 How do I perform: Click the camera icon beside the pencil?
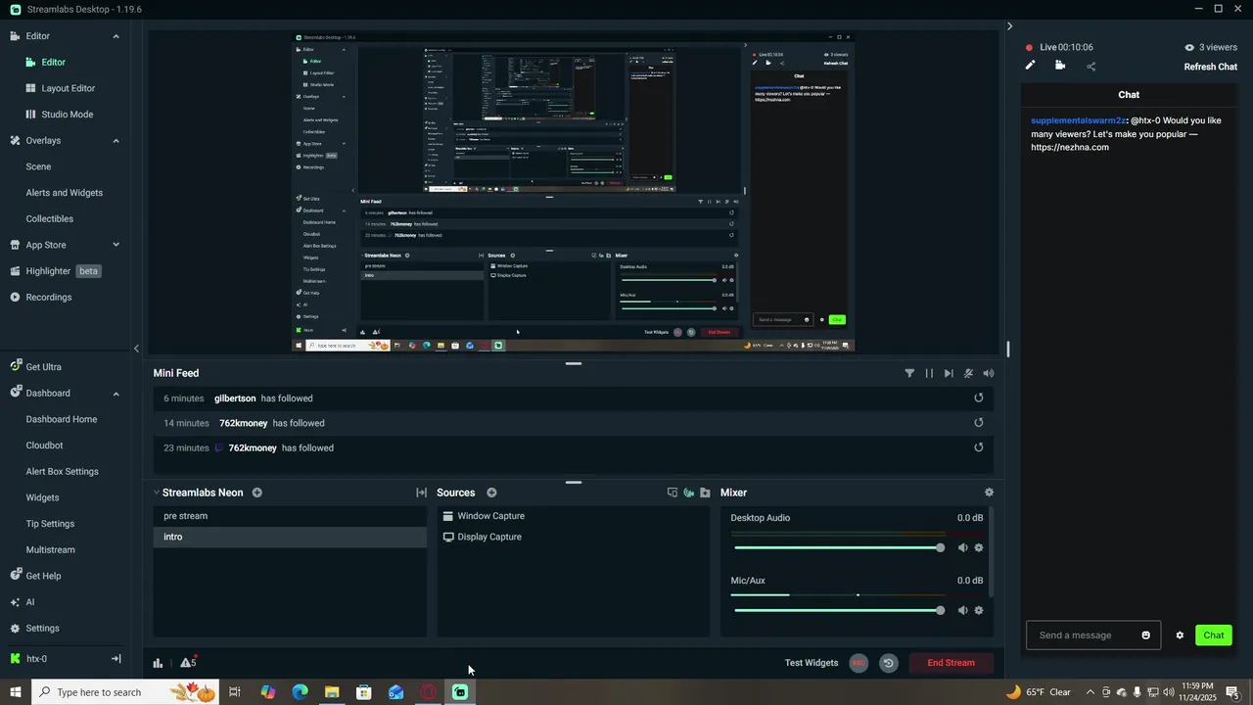[x=1060, y=66]
